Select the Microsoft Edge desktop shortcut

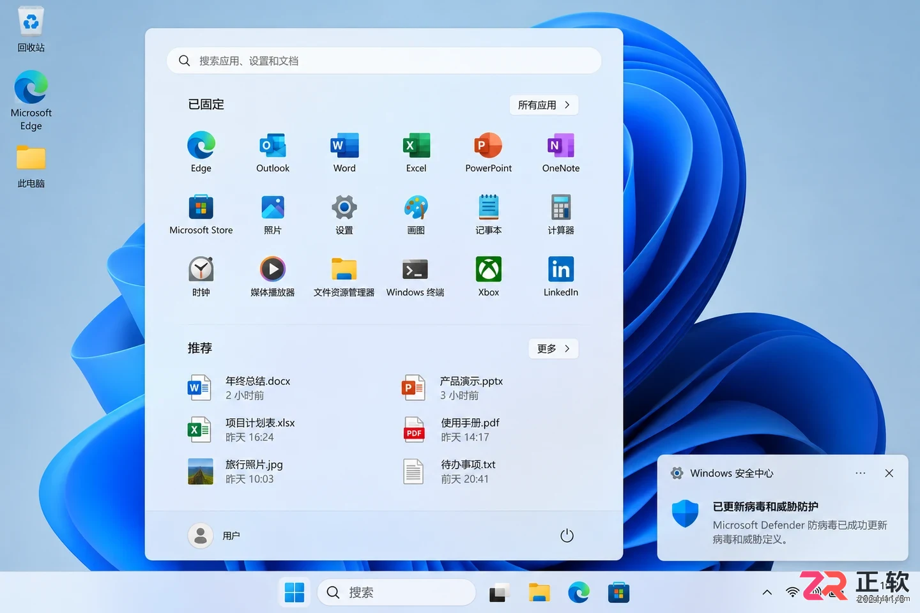31,100
